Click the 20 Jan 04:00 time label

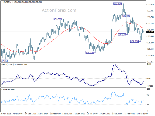coord(92,114)
